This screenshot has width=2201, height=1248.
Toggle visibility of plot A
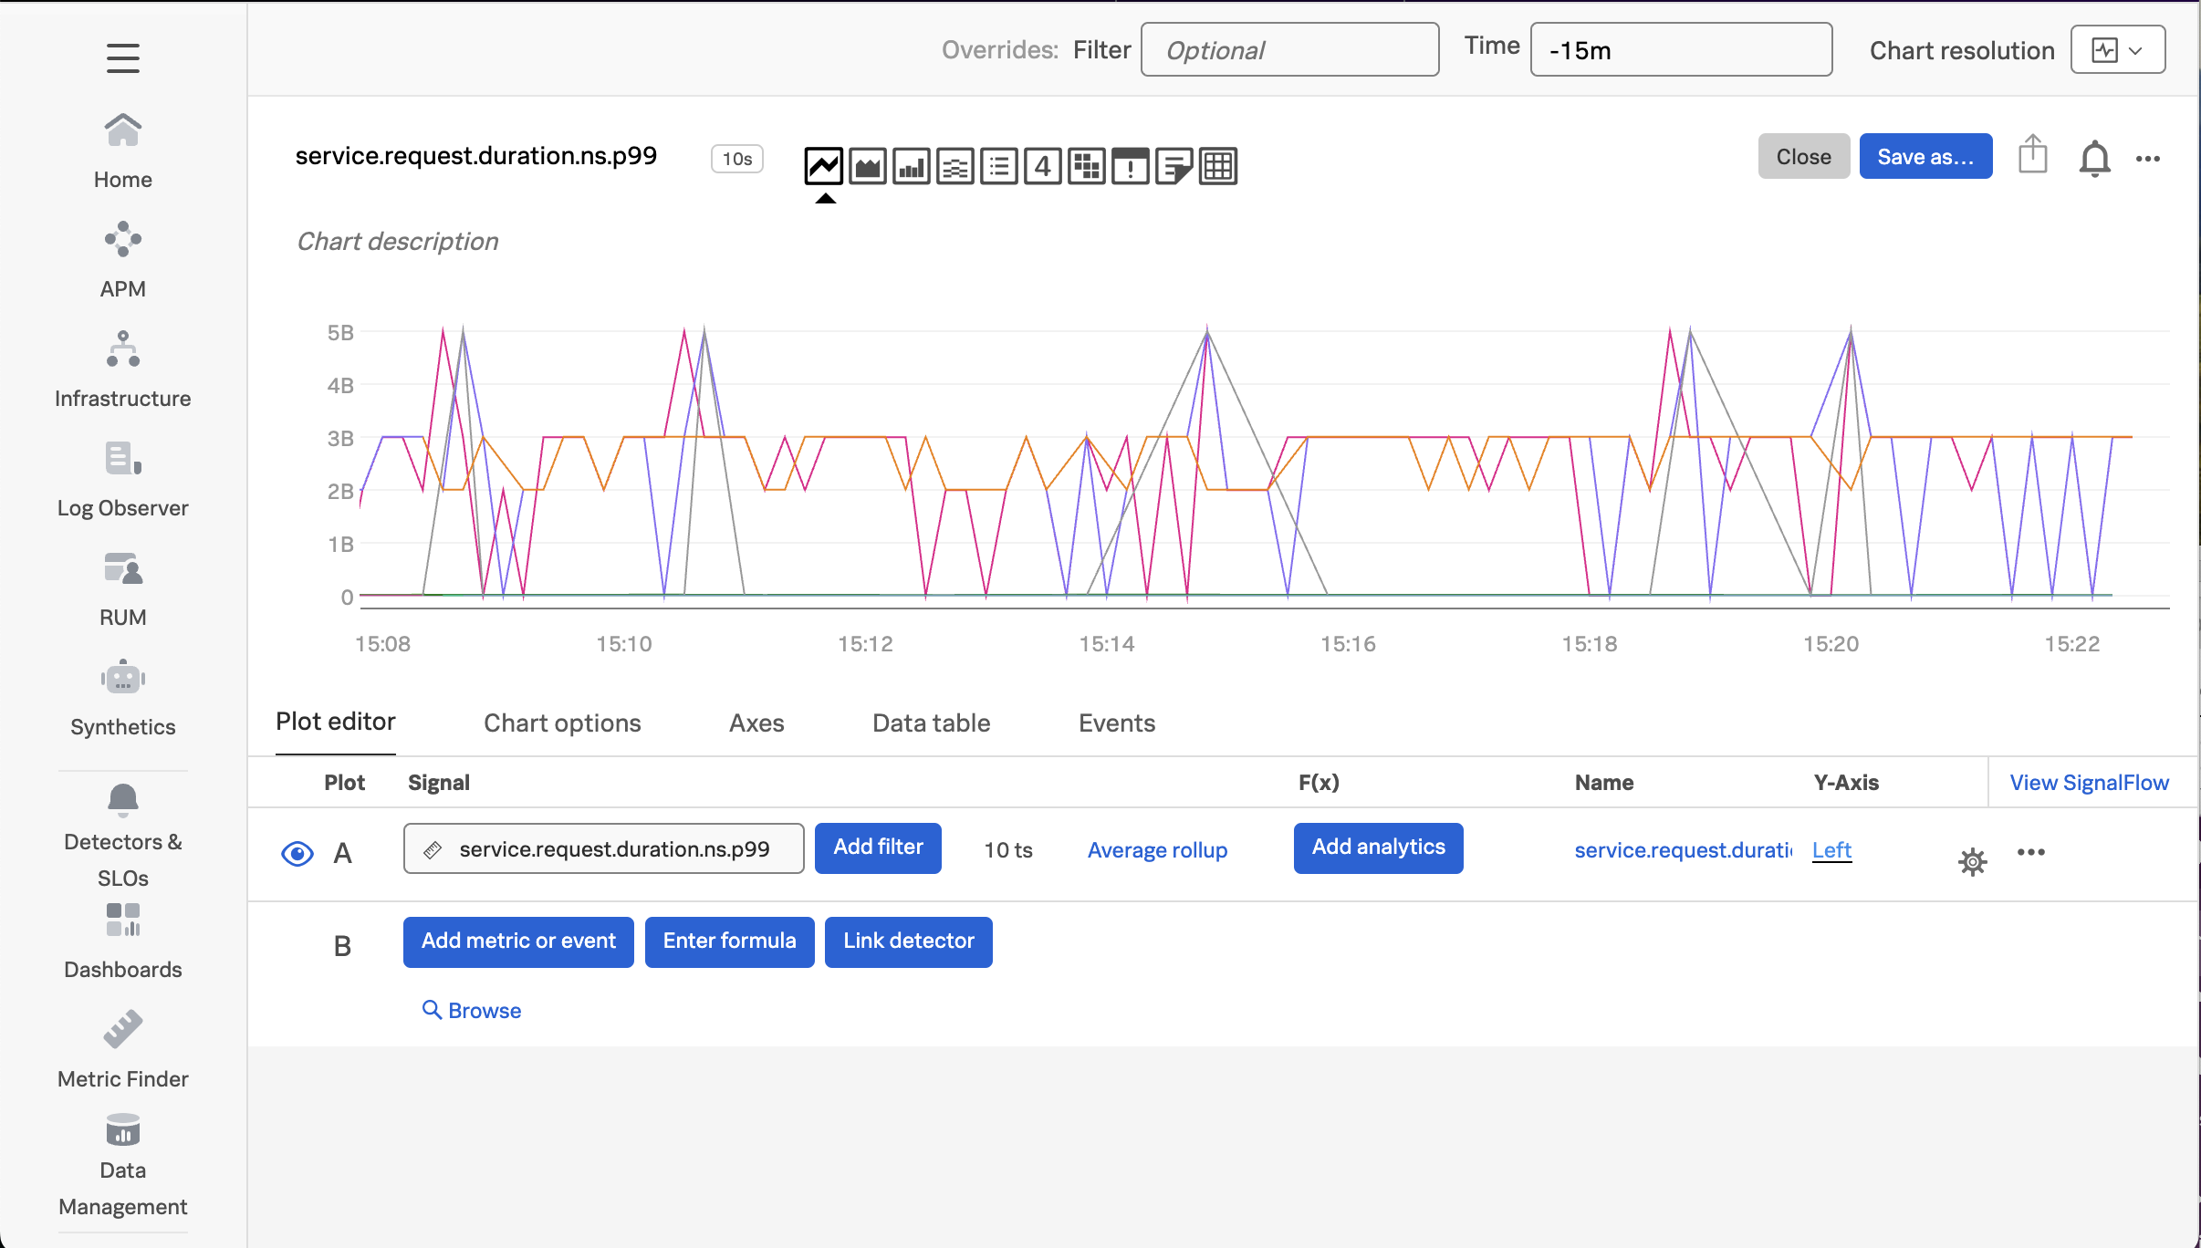[x=297, y=853]
